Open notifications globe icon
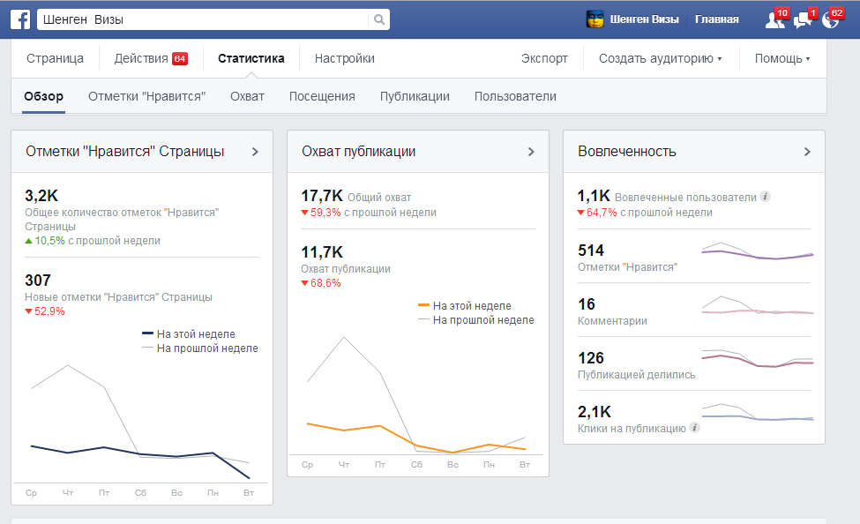This screenshot has width=860, height=524. point(830,19)
